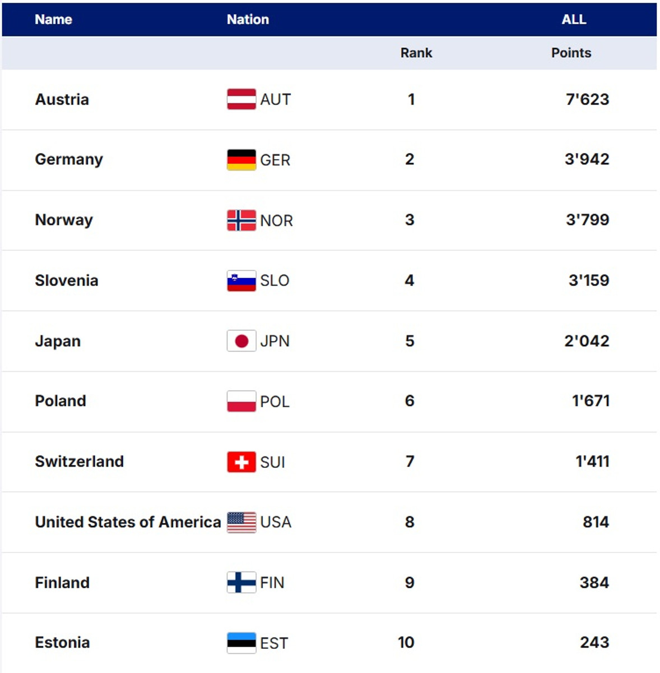The image size is (660, 673).
Task: Click the Poland flag icon
Action: 241,402
